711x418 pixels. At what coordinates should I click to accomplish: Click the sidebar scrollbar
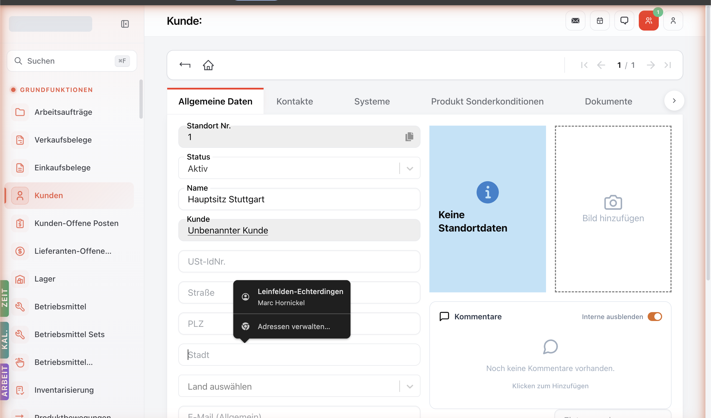pos(141,99)
